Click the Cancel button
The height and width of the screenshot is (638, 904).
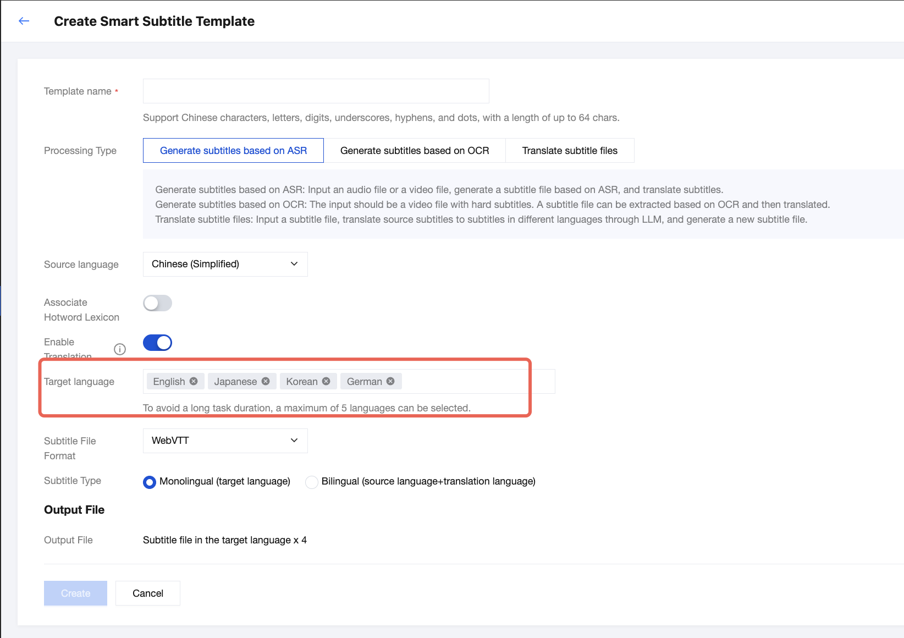(148, 593)
